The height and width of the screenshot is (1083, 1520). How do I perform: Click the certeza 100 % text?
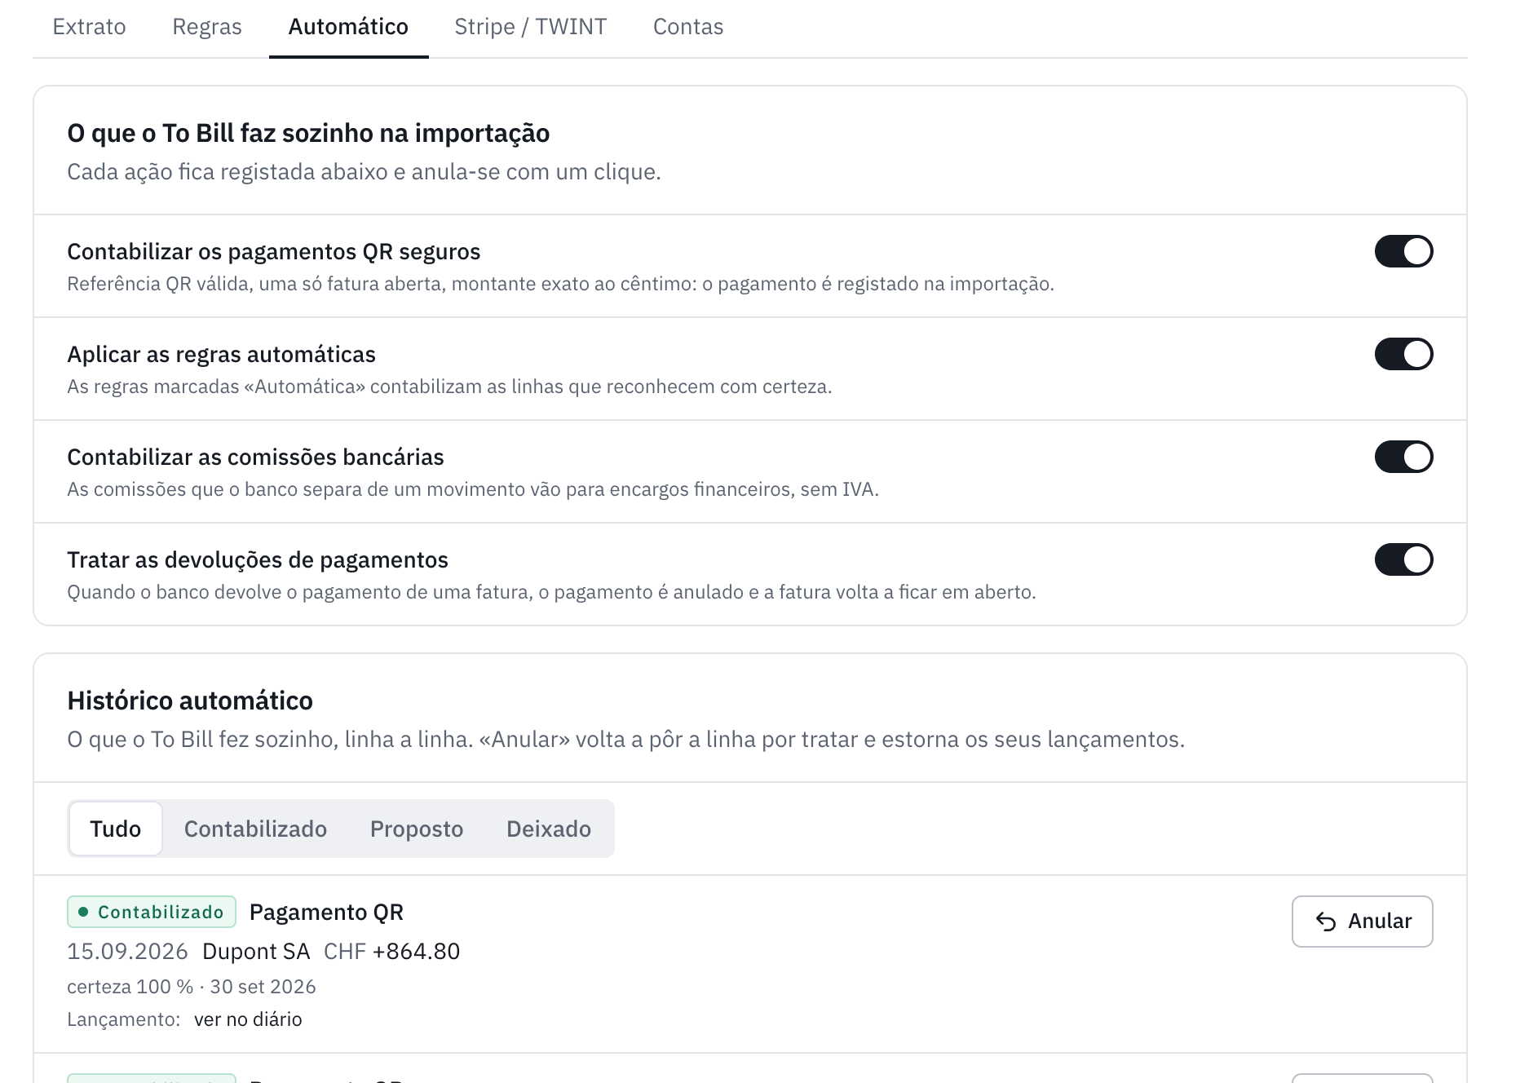[130, 987]
